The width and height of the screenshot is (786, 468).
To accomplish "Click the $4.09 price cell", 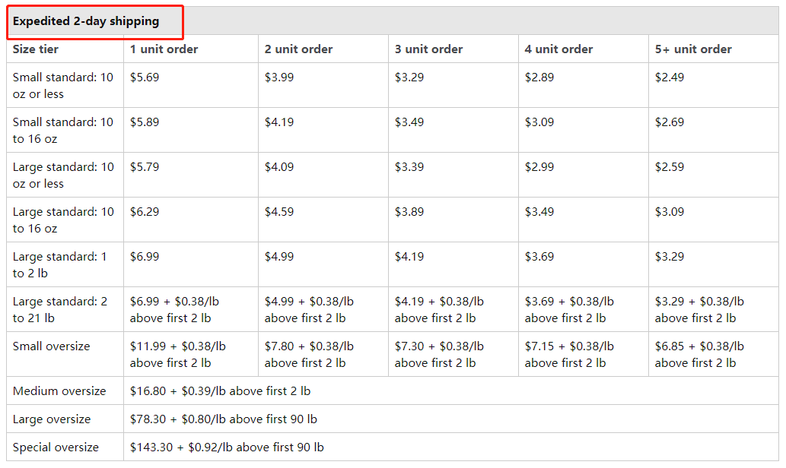I will coord(279,167).
